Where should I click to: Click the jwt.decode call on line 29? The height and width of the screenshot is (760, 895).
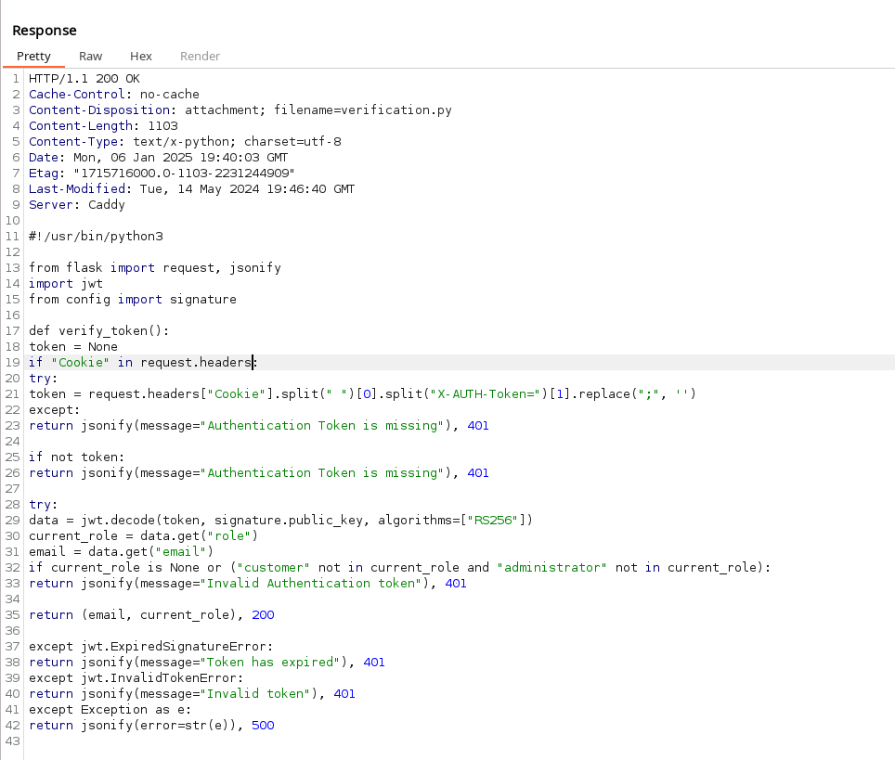[x=307, y=521]
